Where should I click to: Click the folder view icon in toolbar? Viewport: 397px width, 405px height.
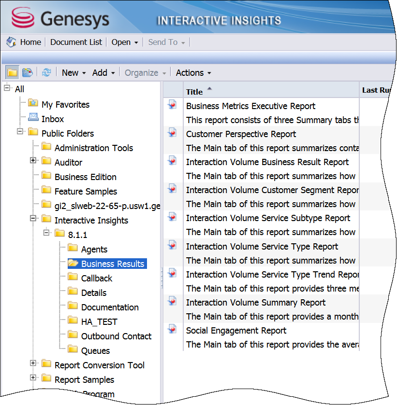click(x=12, y=72)
